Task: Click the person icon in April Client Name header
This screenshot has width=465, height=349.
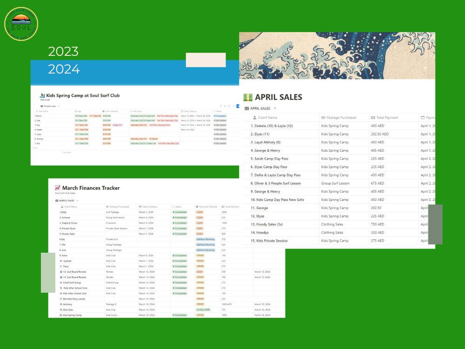Action: pyautogui.click(x=254, y=118)
